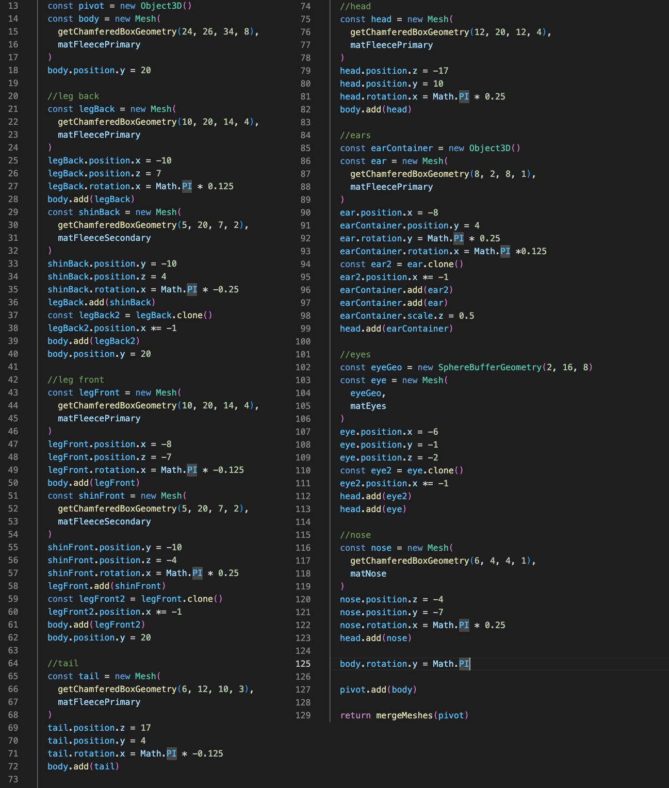
Task: Click the highlighted PI on line 27
Action: pyautogui.click(x=187, y=186)
